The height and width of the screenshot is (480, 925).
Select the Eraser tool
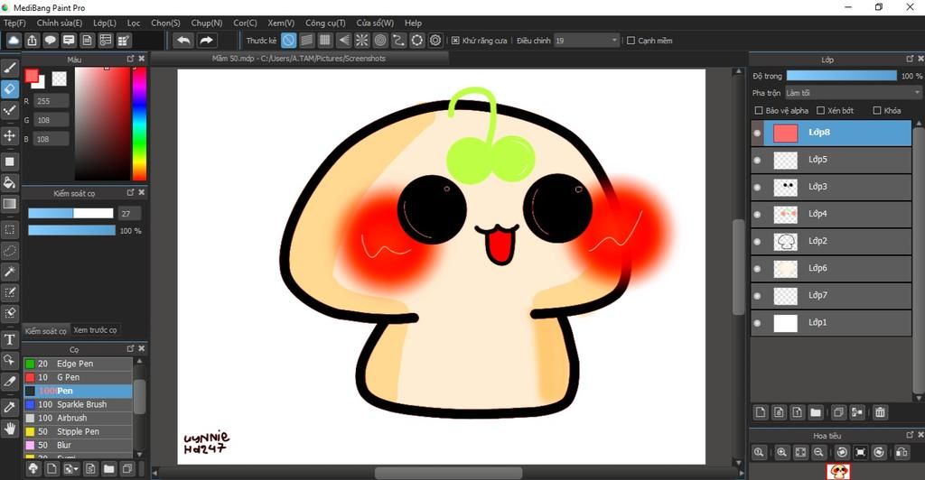coord(9,89)
